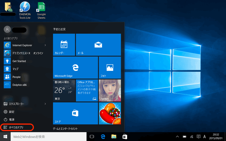Launch the Microsoft Edge tile
The height and width of the screenshot is (141, 226).
75,67
